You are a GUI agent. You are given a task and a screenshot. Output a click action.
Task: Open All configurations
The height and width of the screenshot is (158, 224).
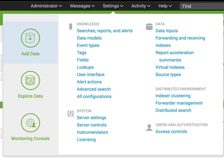click(94, 97)
